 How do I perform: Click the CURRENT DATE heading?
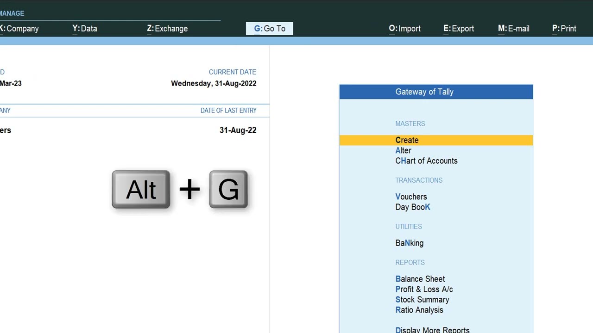click(232, 72)
